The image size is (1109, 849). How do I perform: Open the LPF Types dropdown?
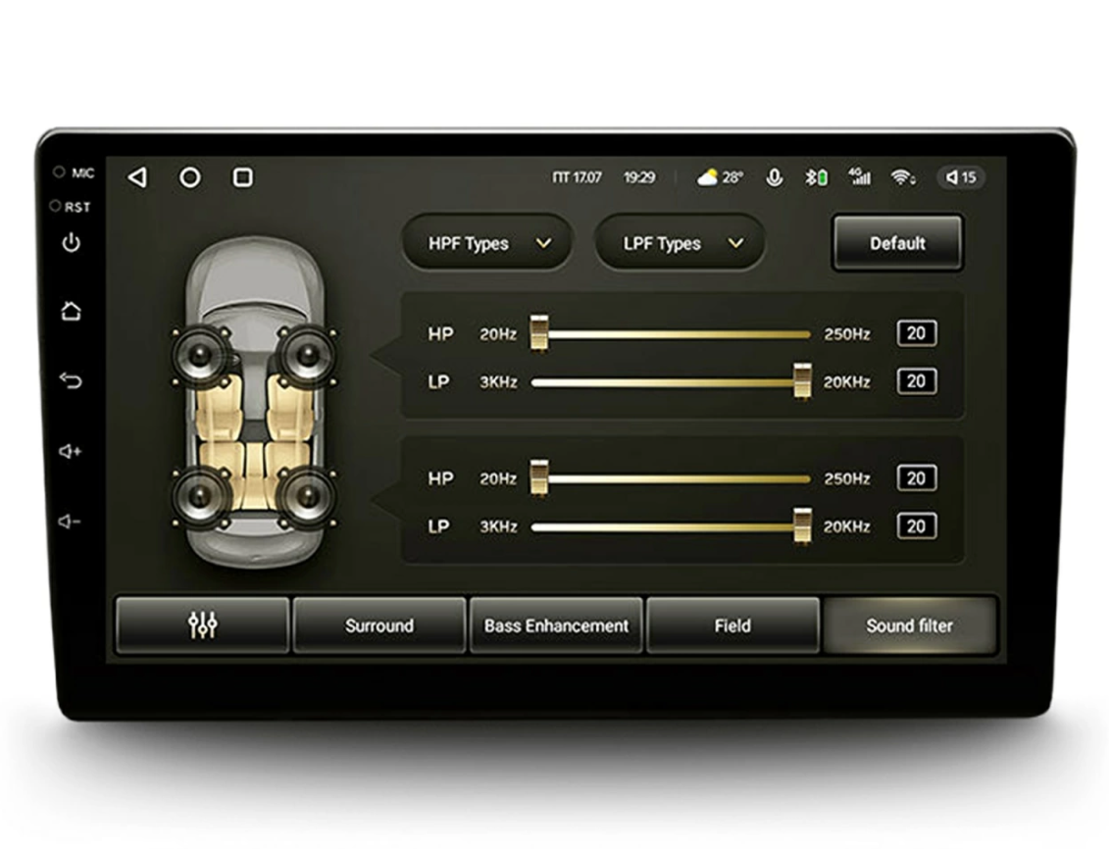(x=680, y=243)
